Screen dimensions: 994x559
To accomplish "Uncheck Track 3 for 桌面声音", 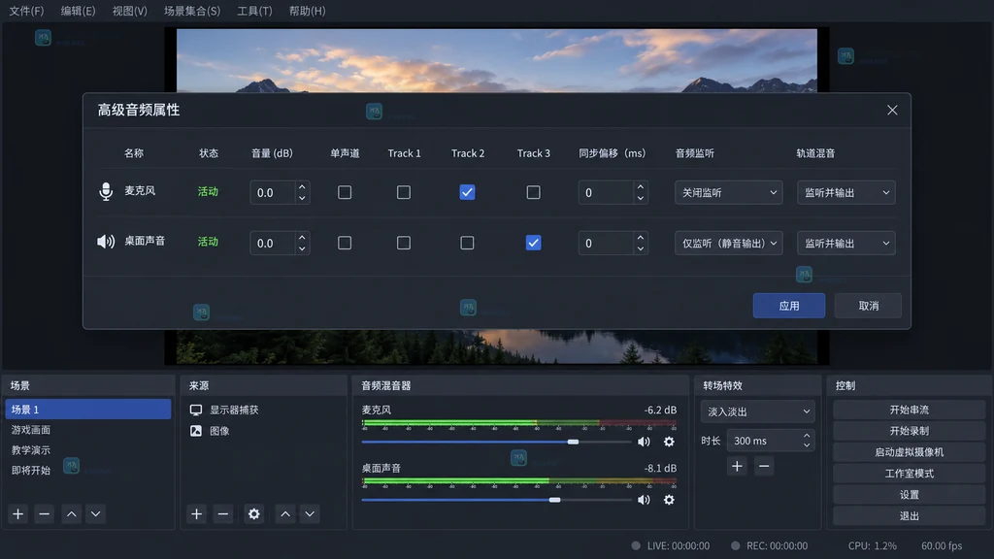I will click(533, 243).
